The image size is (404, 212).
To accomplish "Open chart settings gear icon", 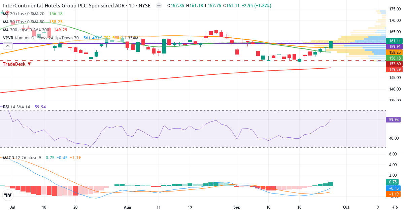I will pos(394,207).
